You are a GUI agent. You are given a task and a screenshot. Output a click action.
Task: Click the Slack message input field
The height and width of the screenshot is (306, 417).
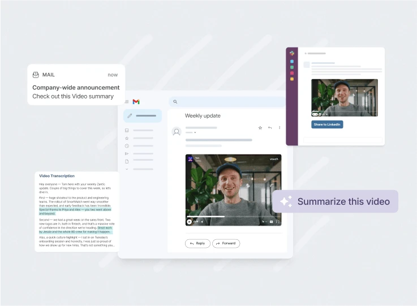coord(342,140)
